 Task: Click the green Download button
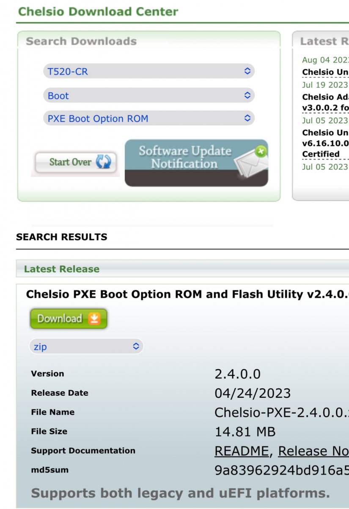click(68, 319)
